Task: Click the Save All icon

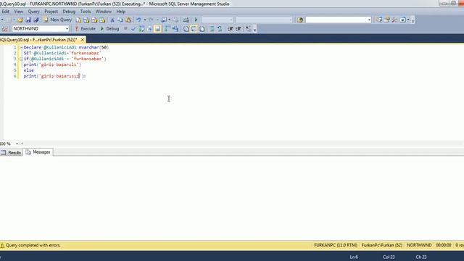Action: click(x=36, y=20)
